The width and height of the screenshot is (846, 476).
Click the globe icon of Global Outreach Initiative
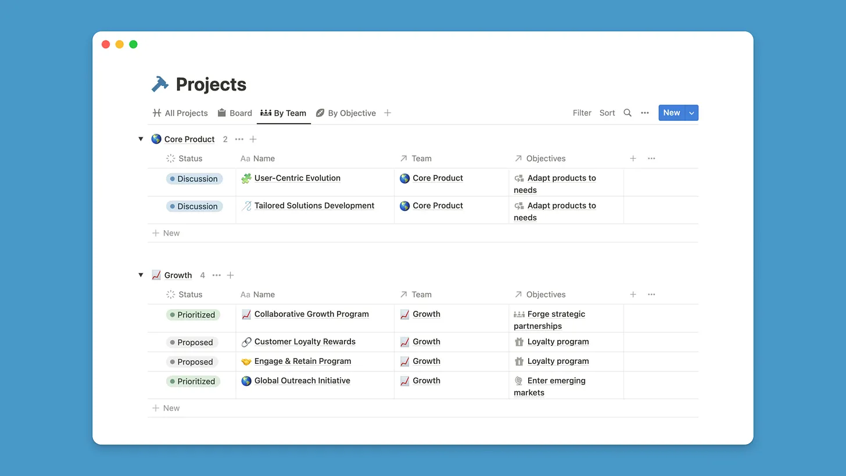[246, 381]
